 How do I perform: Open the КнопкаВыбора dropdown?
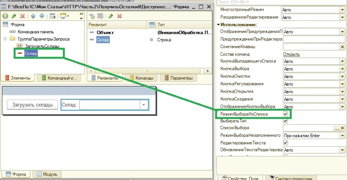(342, 69)
